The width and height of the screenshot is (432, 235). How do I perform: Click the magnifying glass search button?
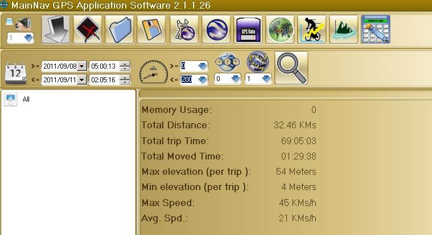click(291, 68)
